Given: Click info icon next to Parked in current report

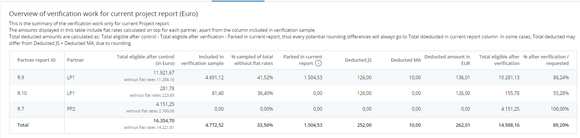Looking at the screenshot, I should (x=318, y=63).
